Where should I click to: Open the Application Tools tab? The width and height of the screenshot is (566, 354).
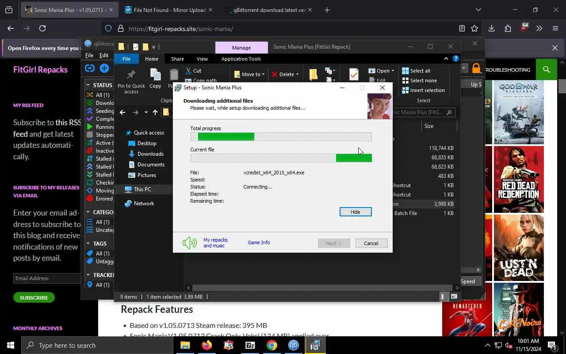tap(241, 59)
